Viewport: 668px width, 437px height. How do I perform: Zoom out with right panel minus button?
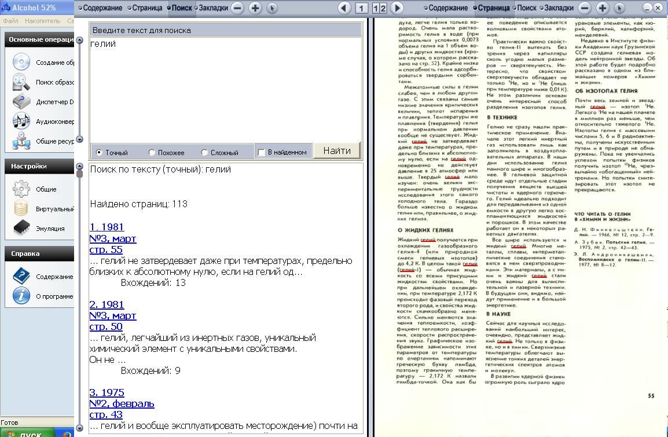pos(585,8)
